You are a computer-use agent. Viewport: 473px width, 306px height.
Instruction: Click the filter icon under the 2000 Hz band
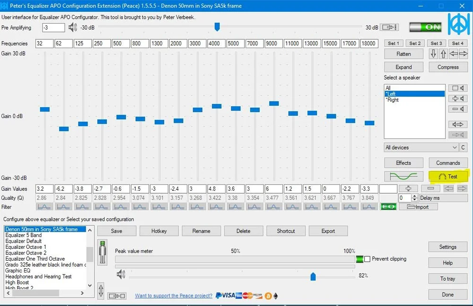pos(178,207)
